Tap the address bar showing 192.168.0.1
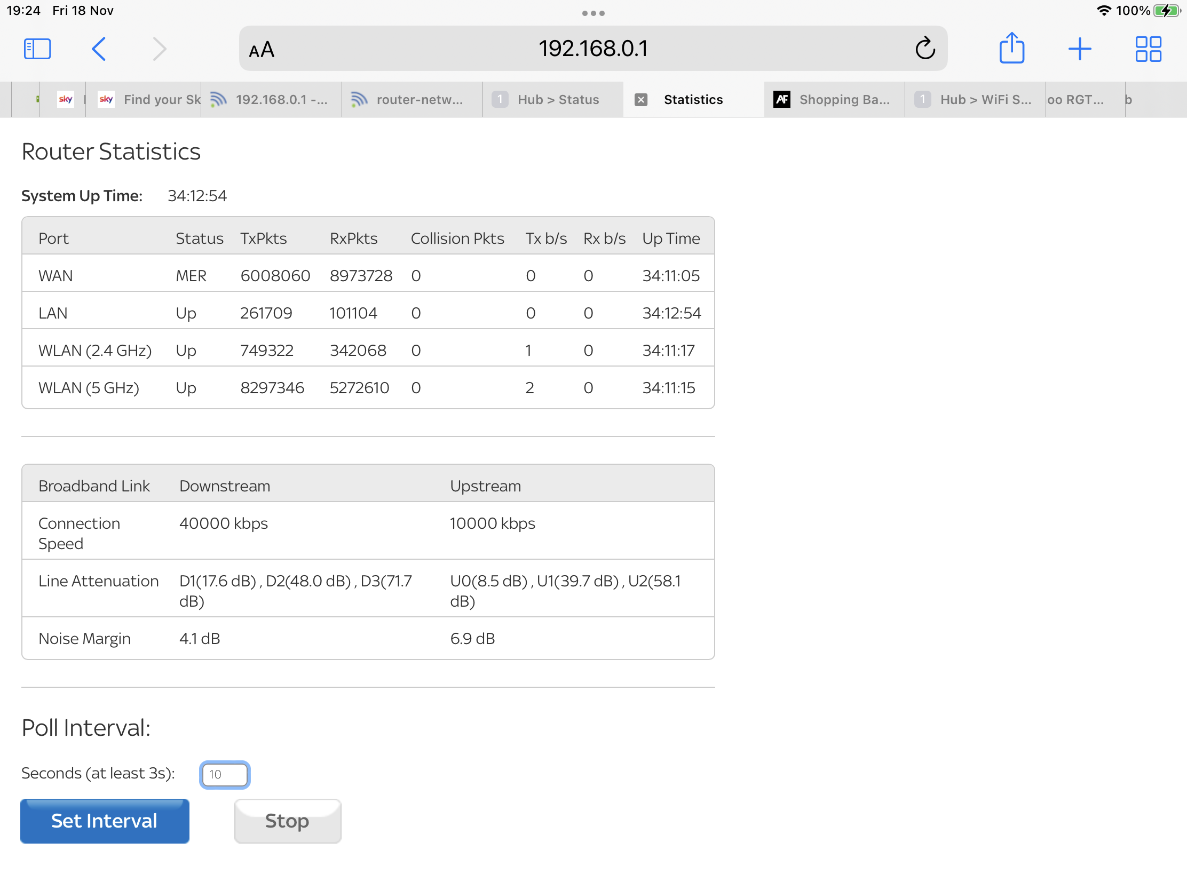Viewport: 1187px width, 890px height. click(x=593, y=48)
